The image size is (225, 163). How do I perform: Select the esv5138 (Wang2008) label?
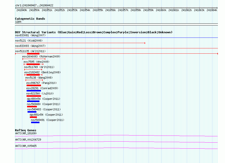39,78
